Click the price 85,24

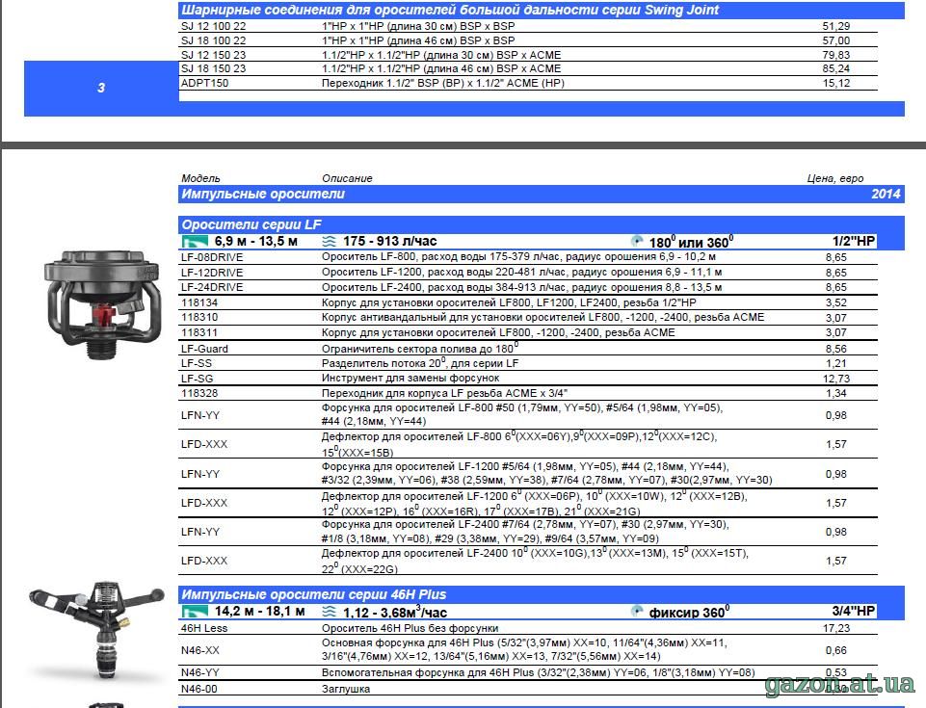(836, 68)
